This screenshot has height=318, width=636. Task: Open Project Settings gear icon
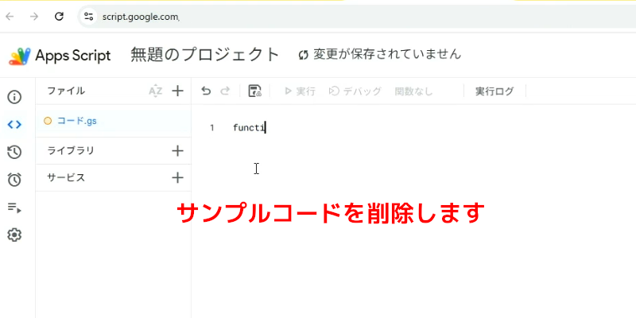(14, 235)
